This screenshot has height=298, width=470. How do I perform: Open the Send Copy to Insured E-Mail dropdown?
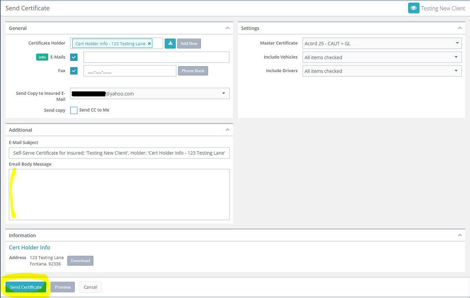pyautogui.click(x=224, y=93)
